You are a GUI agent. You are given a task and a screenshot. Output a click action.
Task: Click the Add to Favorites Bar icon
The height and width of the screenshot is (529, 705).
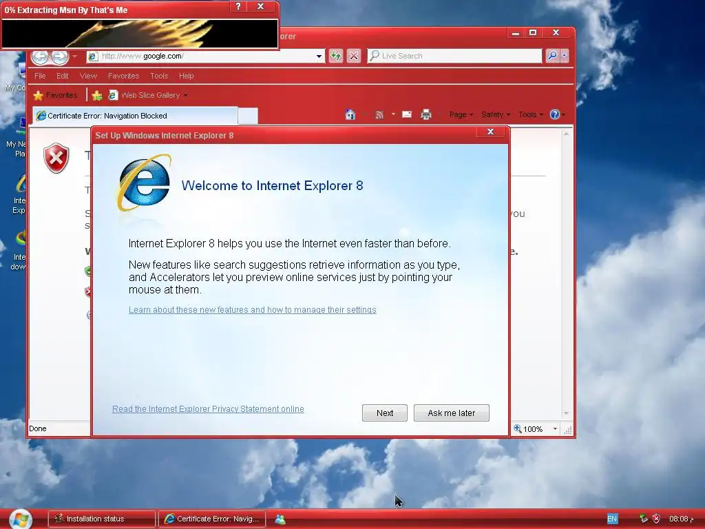[x=96, y=95]
